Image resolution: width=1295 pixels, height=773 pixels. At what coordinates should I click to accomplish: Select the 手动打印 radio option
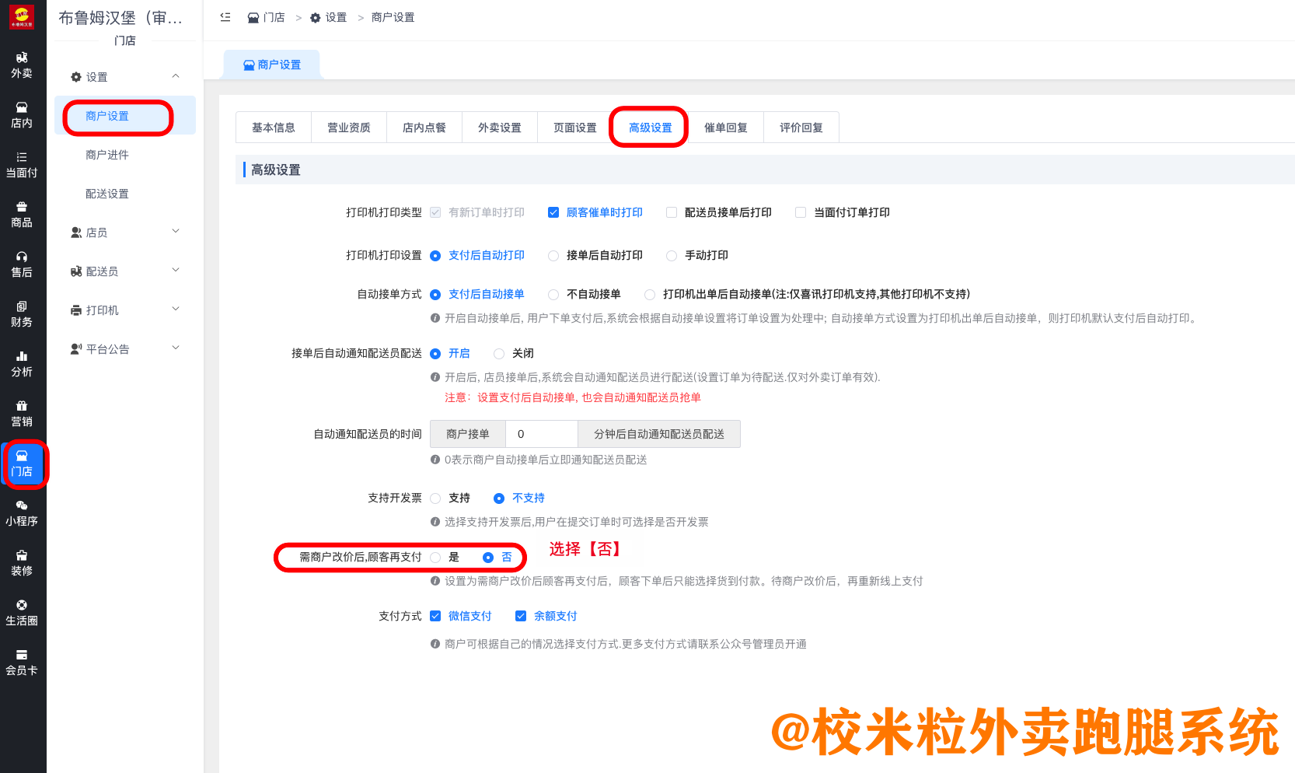tap(672, 256)
